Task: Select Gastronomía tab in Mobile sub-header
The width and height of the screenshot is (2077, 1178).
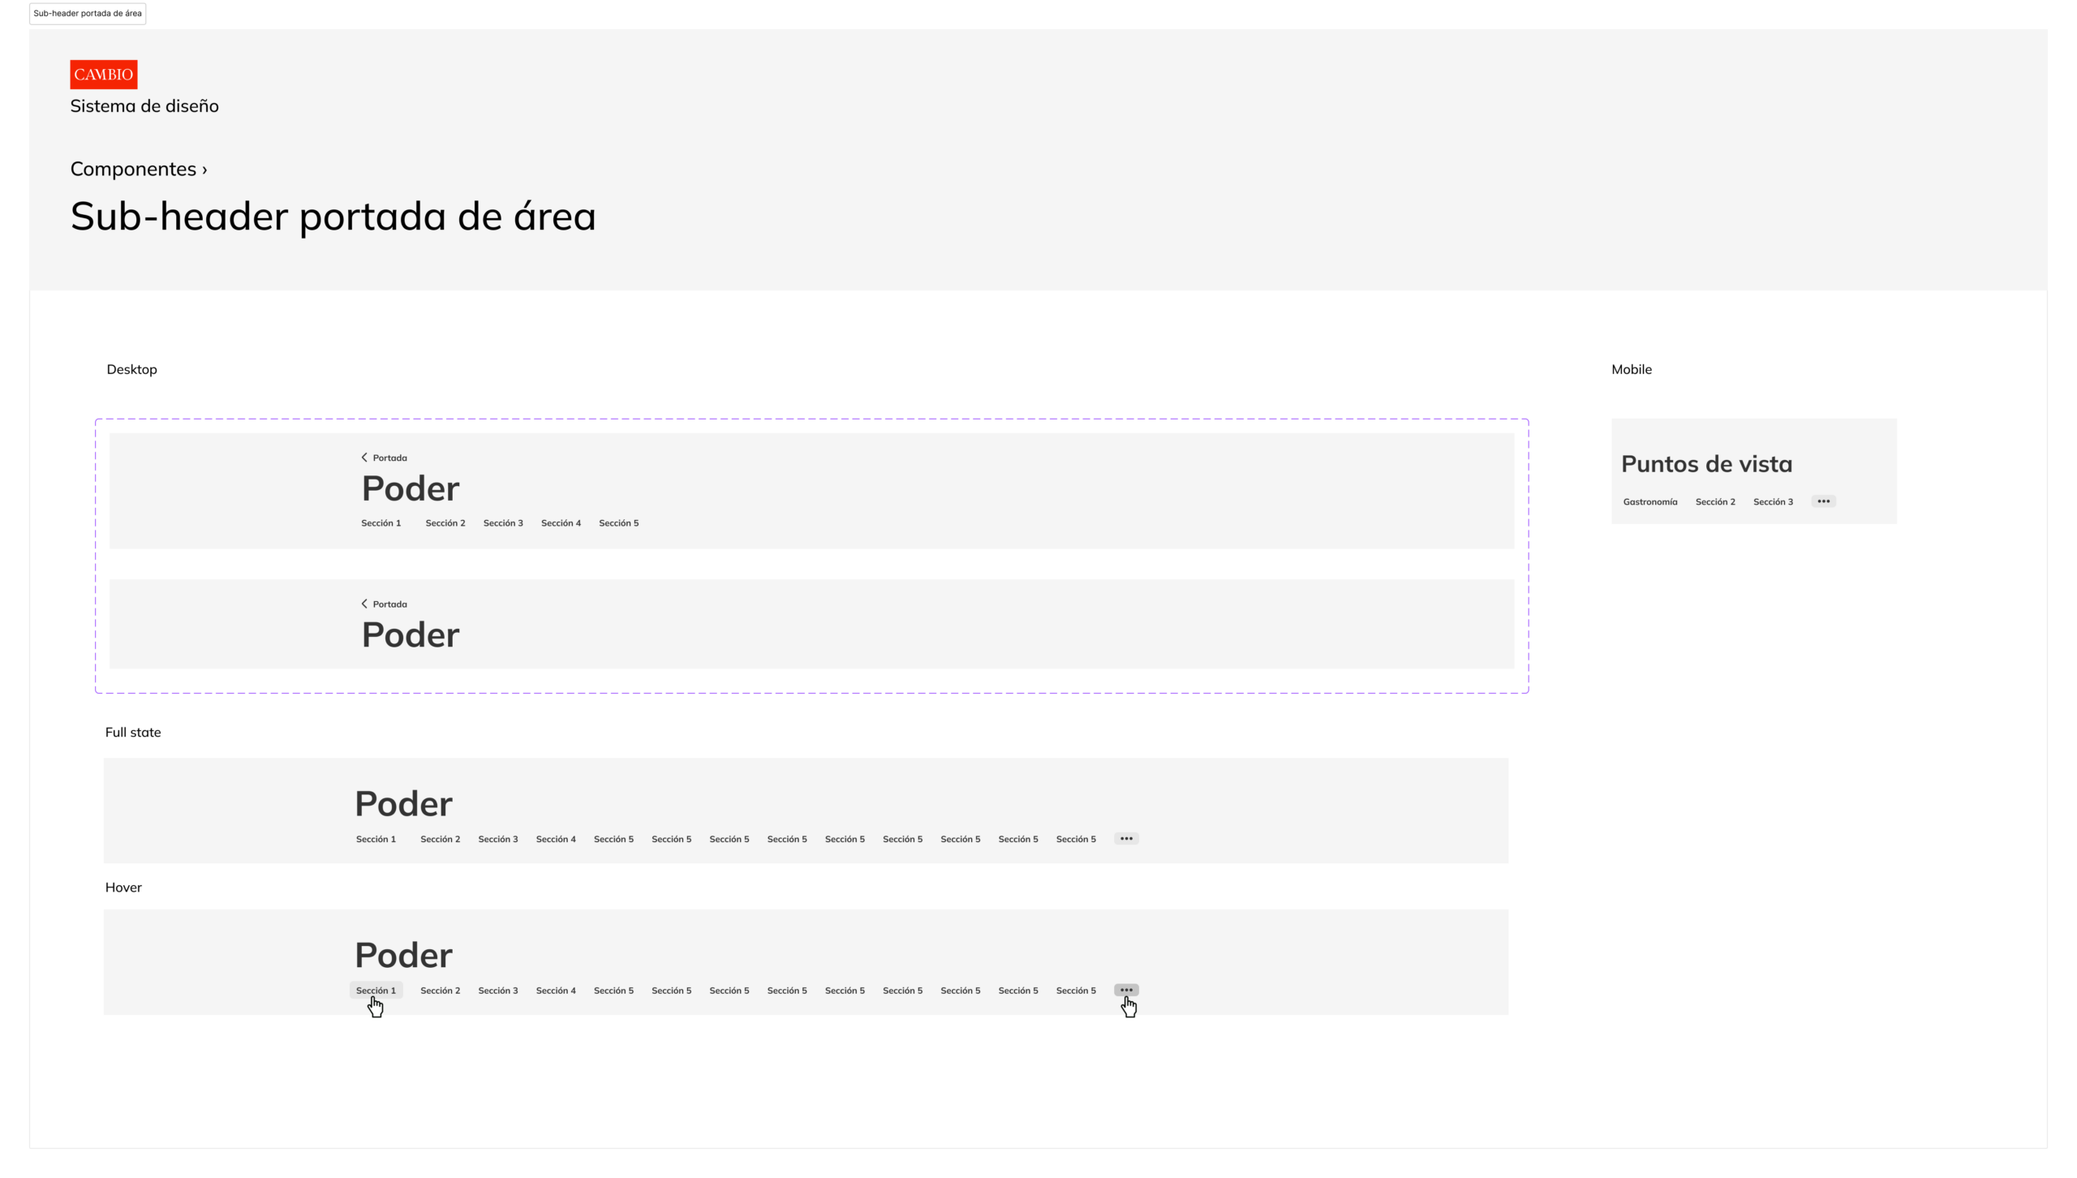Action: point(1649,502)
